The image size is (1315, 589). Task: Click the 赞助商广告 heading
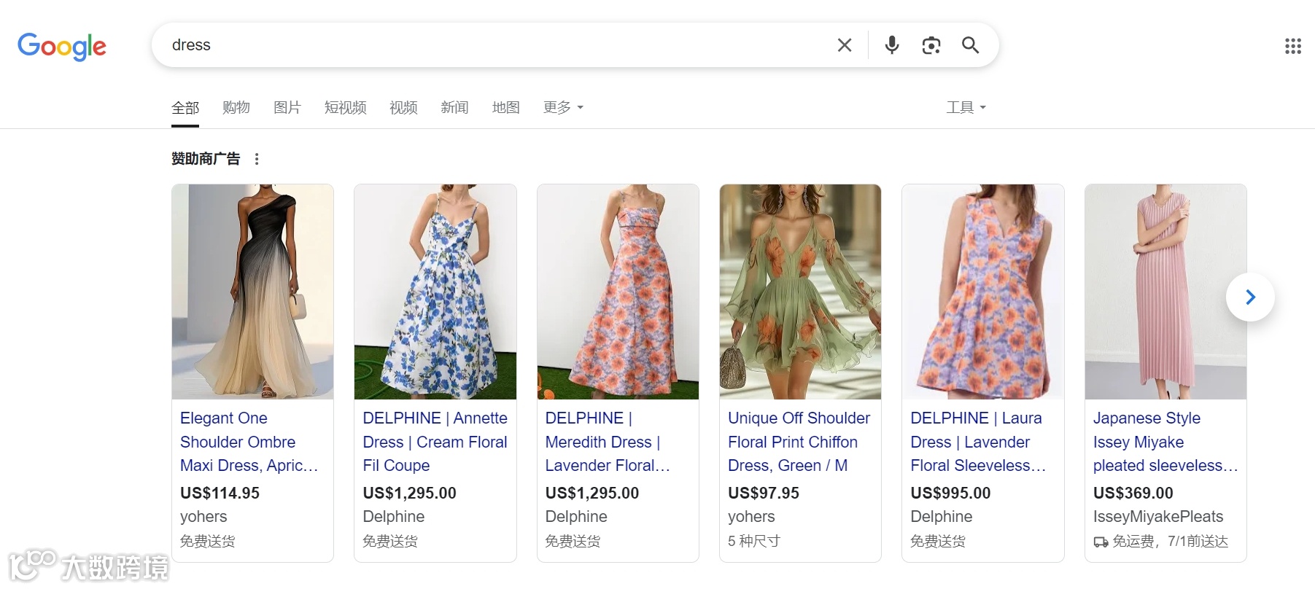(206, 159)
